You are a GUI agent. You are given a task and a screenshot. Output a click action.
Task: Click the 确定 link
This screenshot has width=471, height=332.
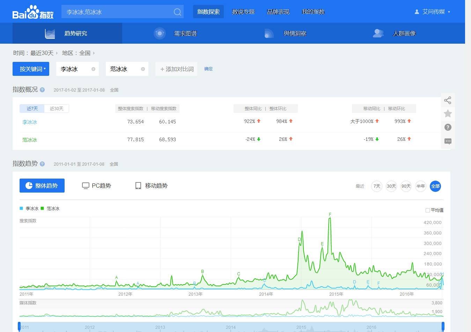(208, 69)
